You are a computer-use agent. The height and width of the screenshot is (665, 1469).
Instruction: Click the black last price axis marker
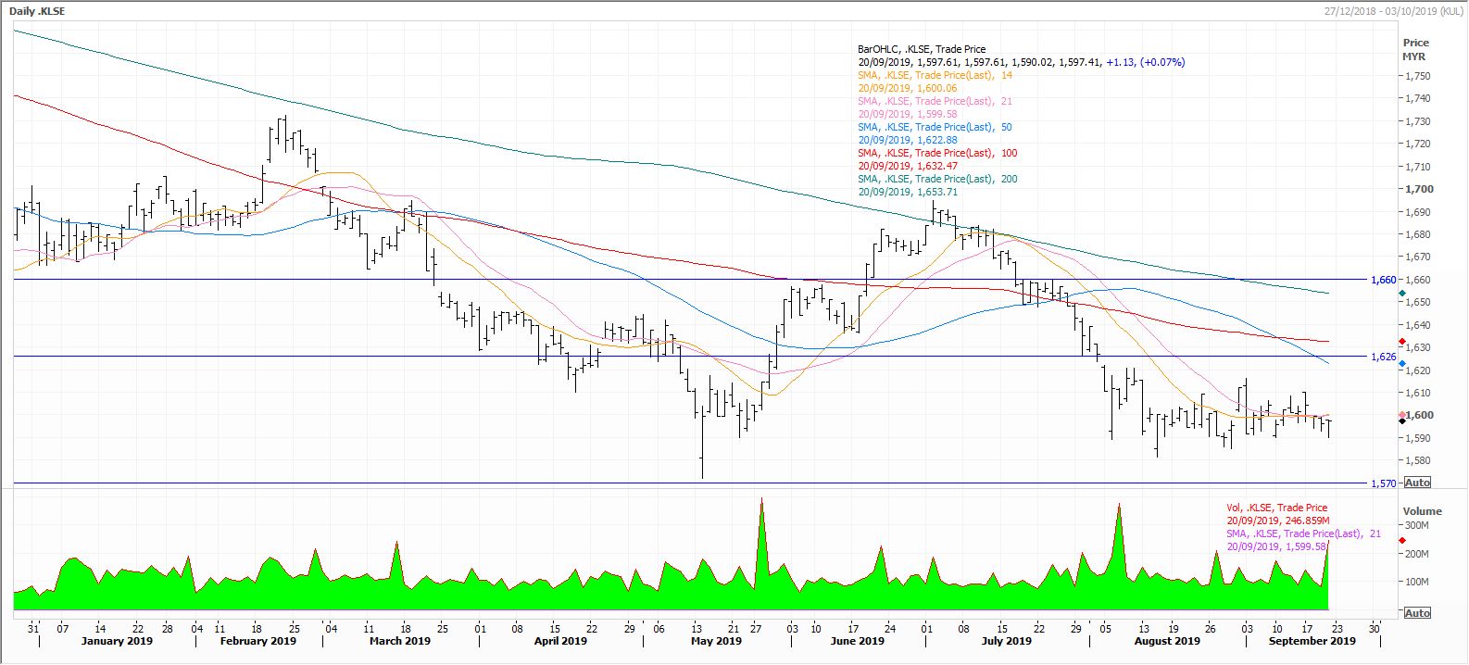tap(1402, 421)
